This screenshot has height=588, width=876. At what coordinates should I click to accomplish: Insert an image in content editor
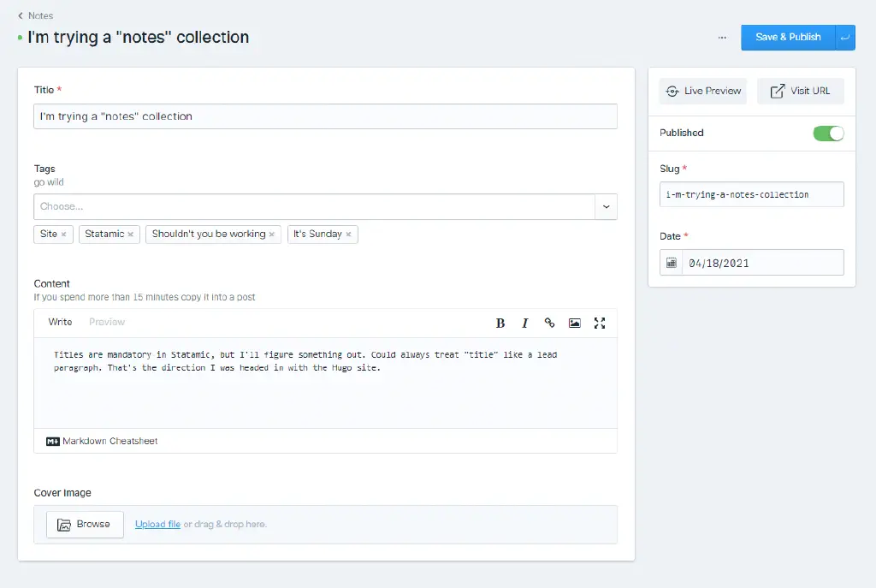[574, 323]
